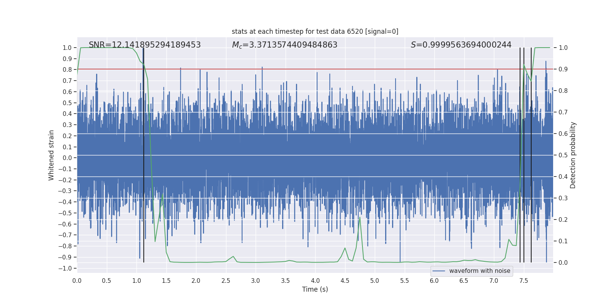Image resolution: width=615 pixels, height=307 pixels.
Task: Click the left axis tick label −0.5
Action: click(x=65, y=213)
